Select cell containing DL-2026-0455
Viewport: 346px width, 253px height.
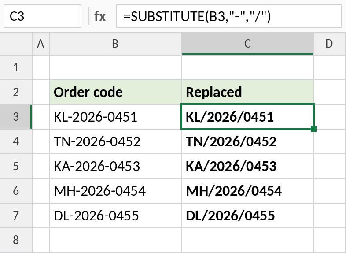pos(116,216)
